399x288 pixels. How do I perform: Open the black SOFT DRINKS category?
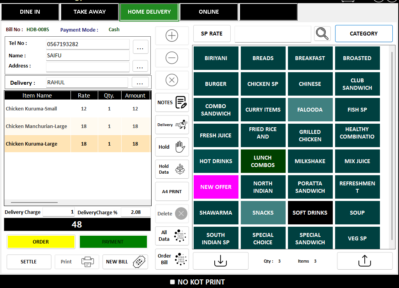coord(310,213)
